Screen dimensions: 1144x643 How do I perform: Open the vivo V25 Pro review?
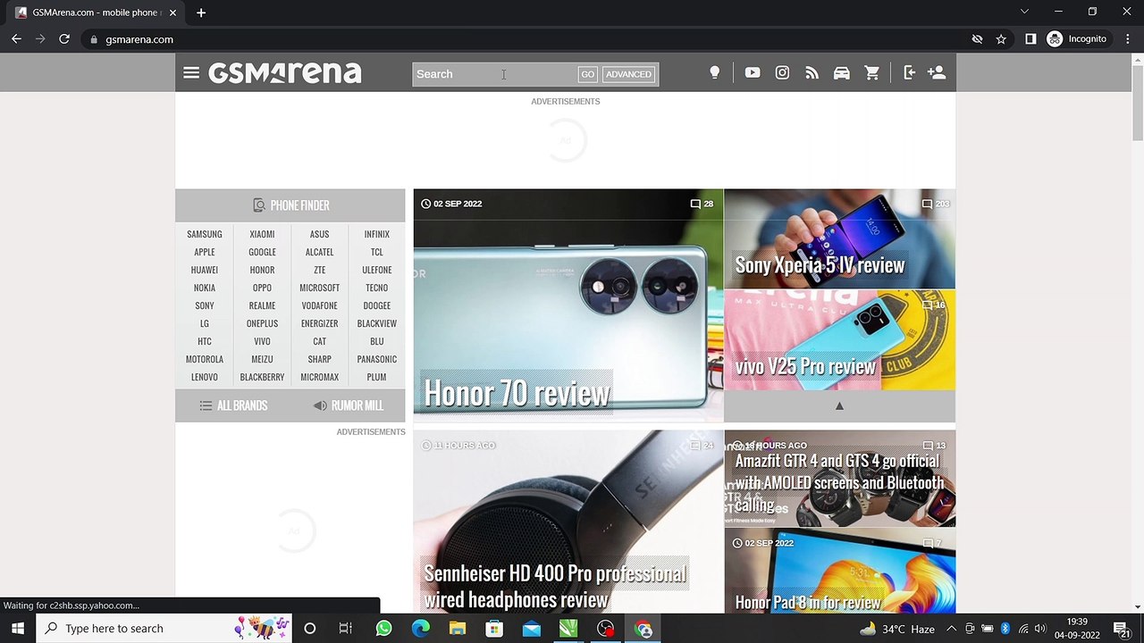click(x=839, y=340)
